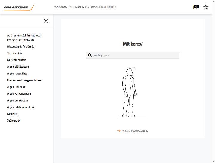Click the myAMAZONE breadcrumb link

click(60, 7)
